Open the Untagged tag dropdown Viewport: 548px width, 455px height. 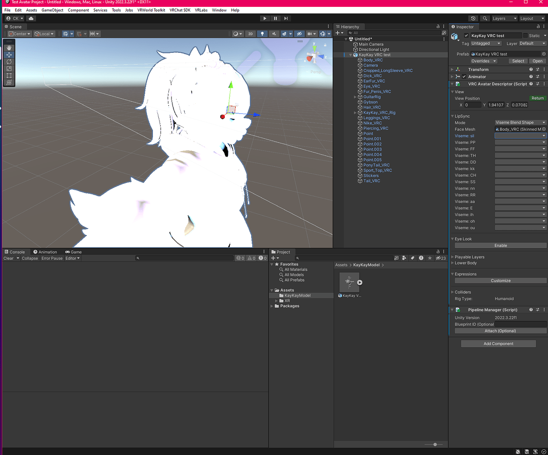click(x=486, y=43)
